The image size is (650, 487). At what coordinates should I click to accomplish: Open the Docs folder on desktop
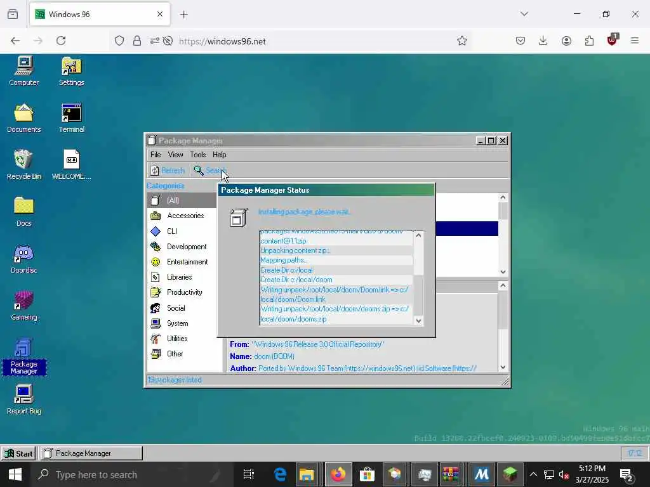tap(24, 212)
